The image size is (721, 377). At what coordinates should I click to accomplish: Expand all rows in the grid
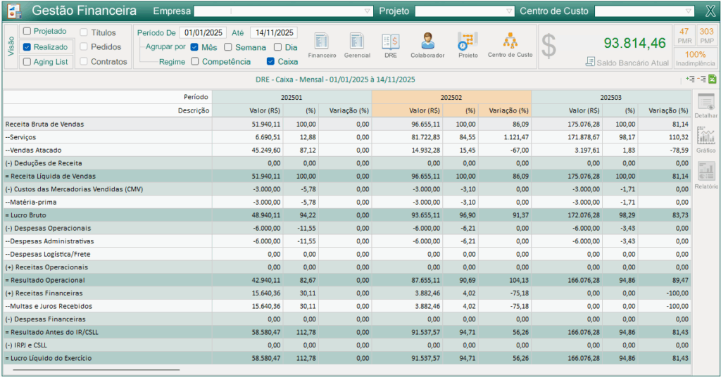[x=690, y=79]
